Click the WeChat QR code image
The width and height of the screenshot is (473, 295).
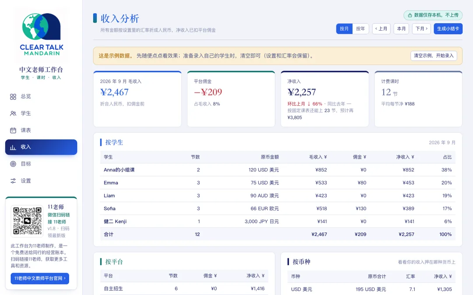28,221
